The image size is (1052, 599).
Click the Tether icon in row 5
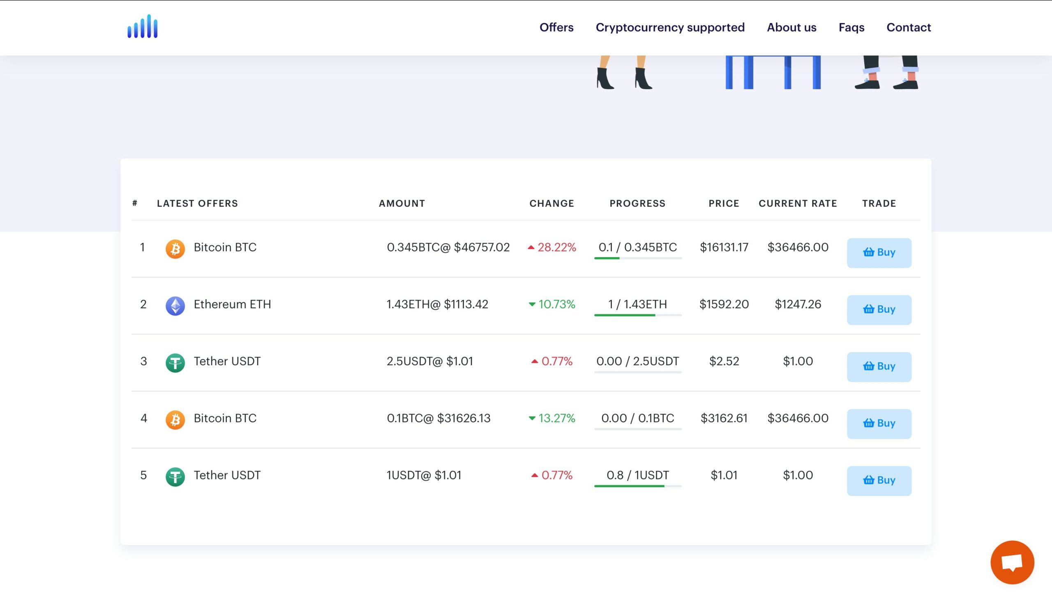tap(175, 477)
